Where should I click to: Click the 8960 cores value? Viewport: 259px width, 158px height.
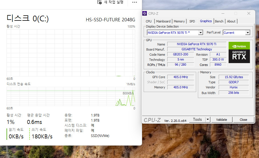click(x=218, y=65)
